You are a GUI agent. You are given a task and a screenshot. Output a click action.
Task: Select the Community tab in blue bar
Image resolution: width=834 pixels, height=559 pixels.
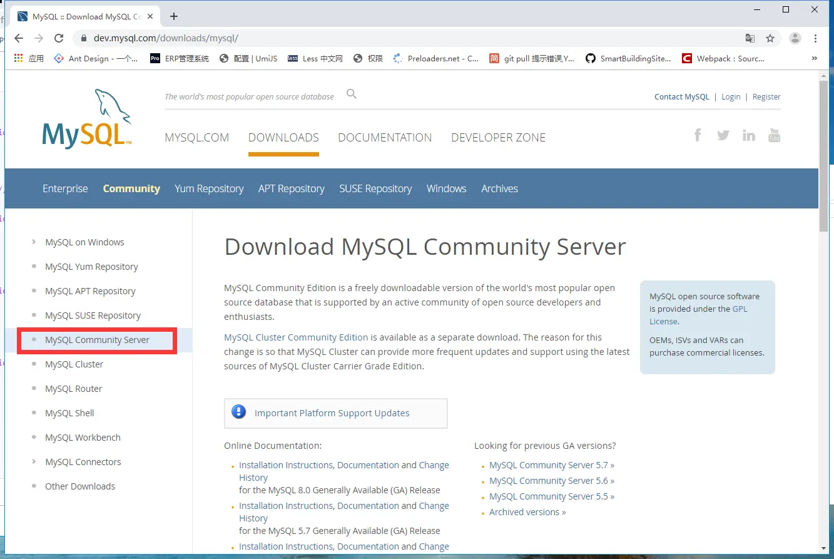(131, 188)
